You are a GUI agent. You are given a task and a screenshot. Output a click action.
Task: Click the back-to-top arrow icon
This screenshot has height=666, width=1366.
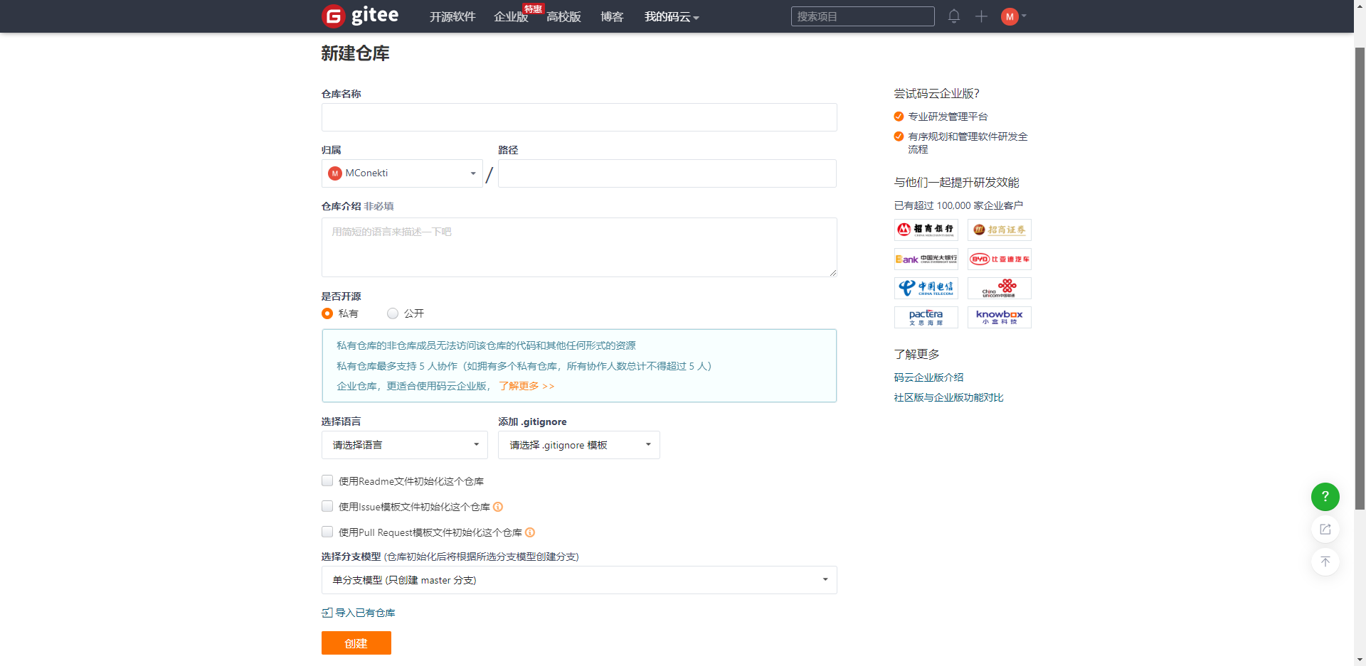click(x=1325, y=562)
